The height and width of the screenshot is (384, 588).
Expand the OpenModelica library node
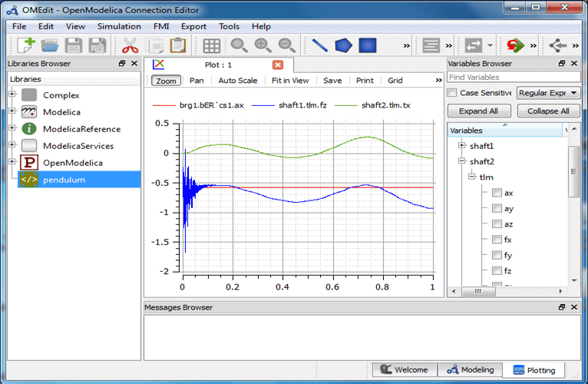point(12,161)
